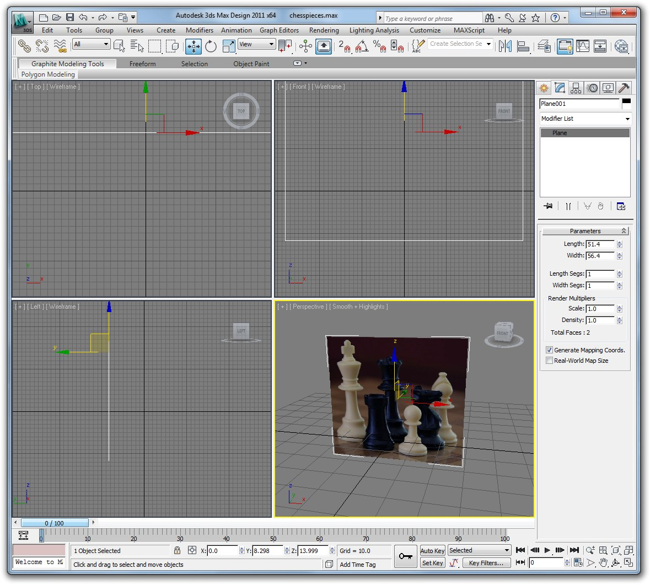Open the Utilities panel hammer icon
650x585 pixels.
pyautogui.click(x=624, y=88)
